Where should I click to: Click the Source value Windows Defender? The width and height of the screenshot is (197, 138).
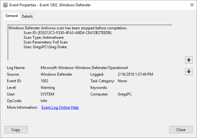pyautogui.click(x=56, y=74)
